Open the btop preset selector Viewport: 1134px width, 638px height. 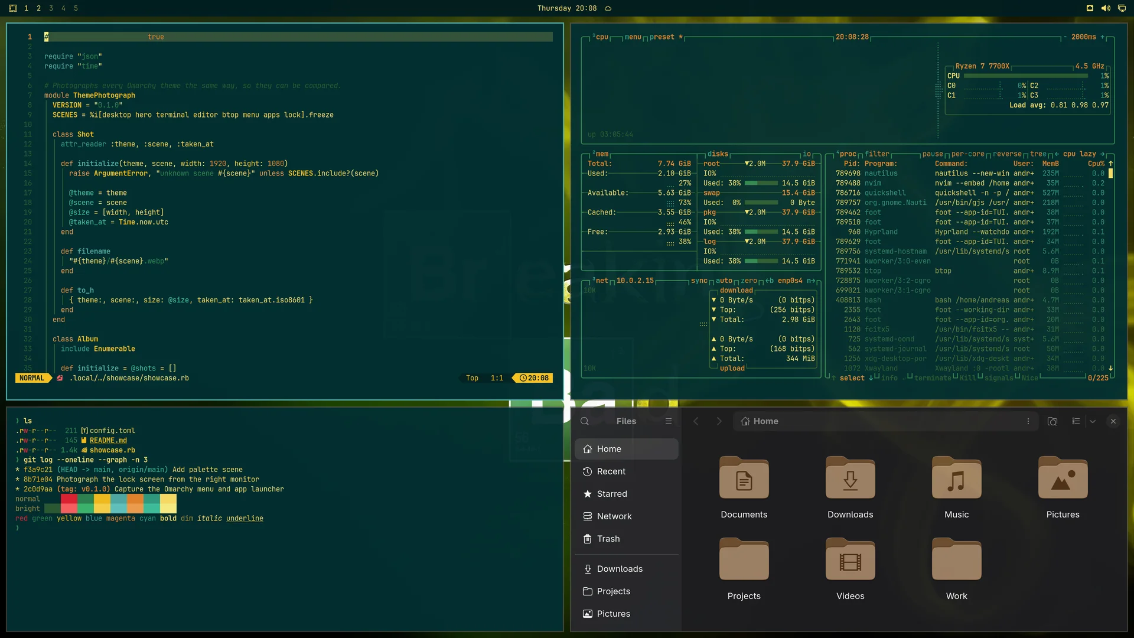(666, 37)
